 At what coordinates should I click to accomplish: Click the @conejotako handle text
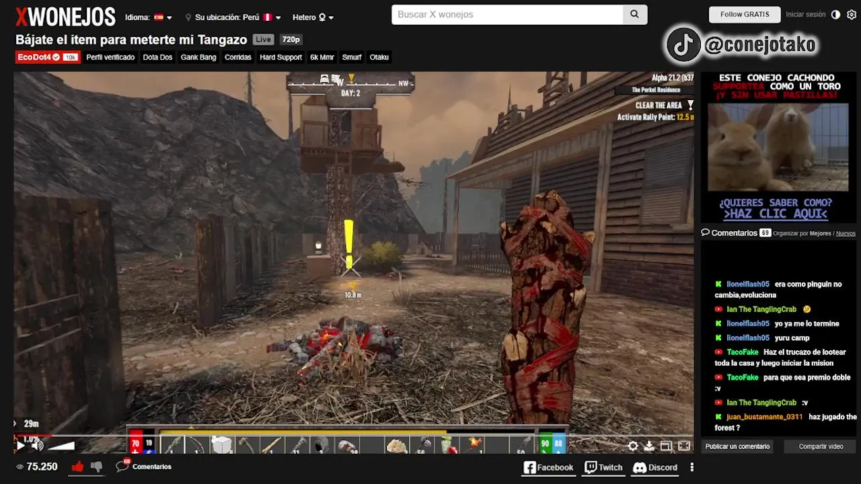(x=760, y=46)
